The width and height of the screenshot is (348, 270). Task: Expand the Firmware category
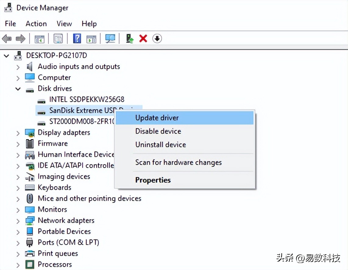click(x=18, y=144)
